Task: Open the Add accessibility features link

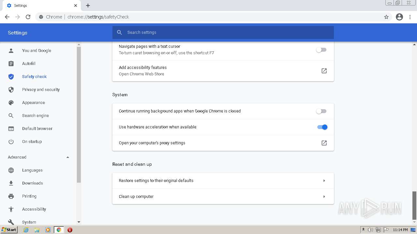Action: coord(223,71)
